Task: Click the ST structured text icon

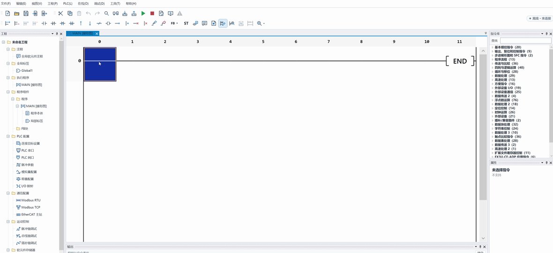Action: click(x=186, y=23)
